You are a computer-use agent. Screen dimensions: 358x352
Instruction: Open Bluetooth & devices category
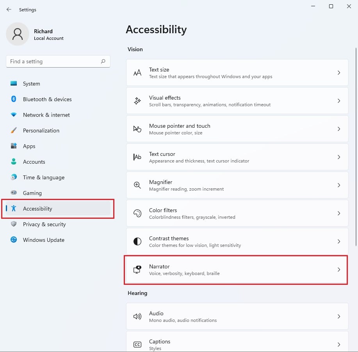coord(47,99)
